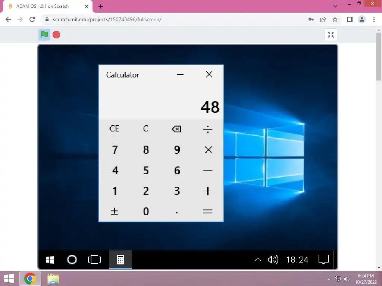
Task: Go back in the browser
Action: click(8, 19)
